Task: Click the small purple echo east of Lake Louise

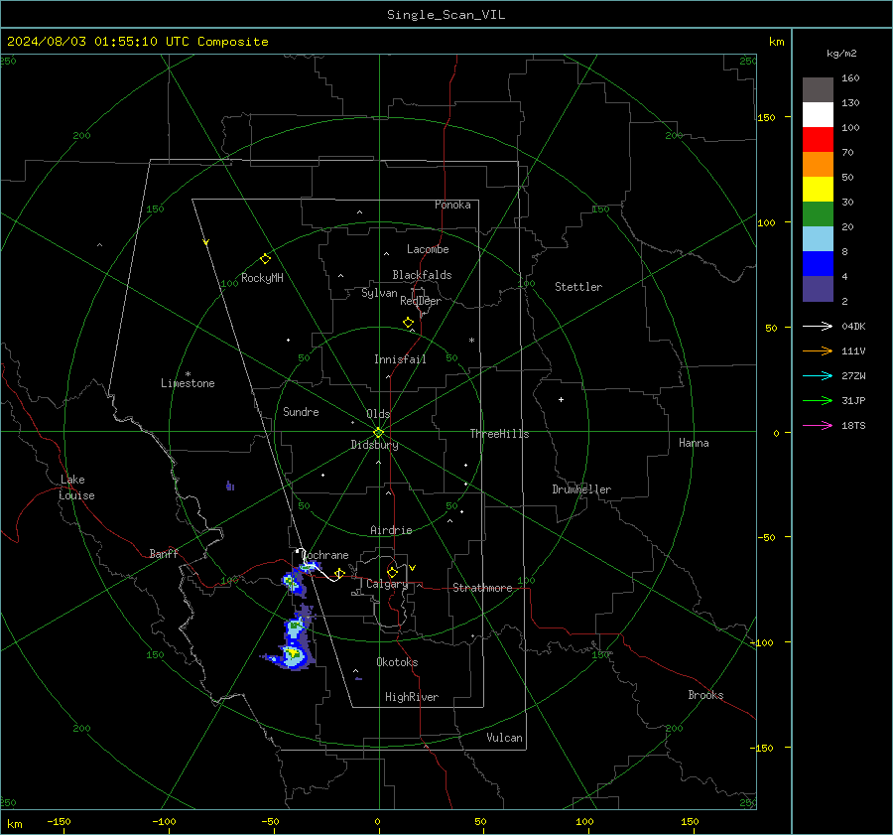Action: click(x=230, y=486)
